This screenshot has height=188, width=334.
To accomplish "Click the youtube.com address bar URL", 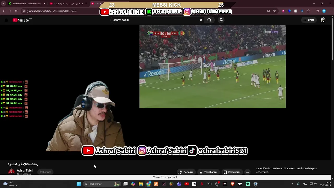I will (x=52, y=11).
